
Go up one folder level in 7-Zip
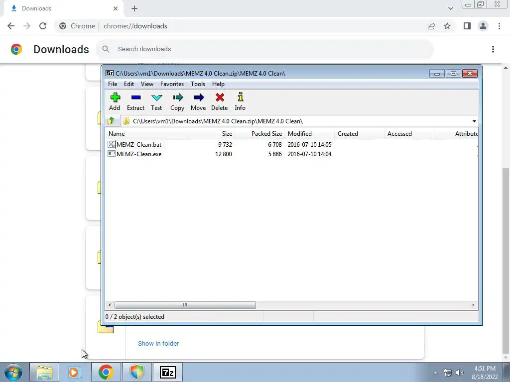(111, 121)
